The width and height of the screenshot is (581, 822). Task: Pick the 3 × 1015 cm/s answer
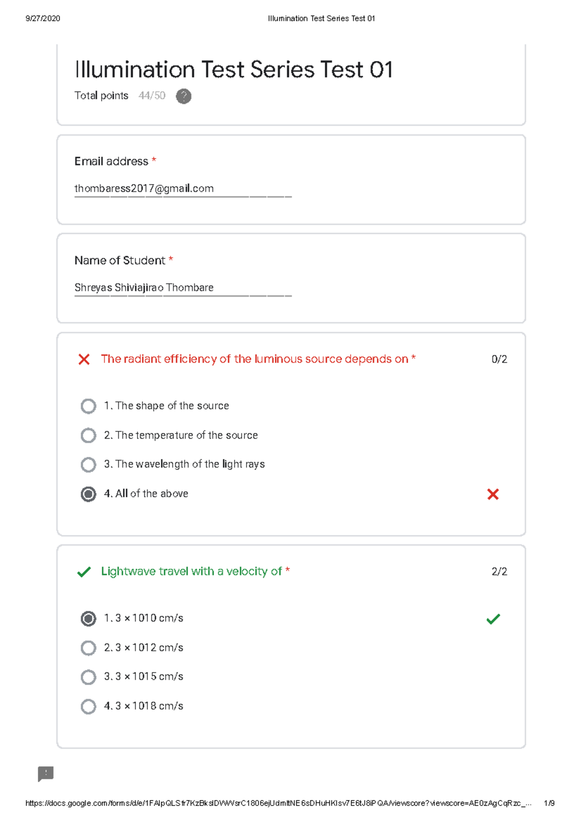tap(88, 677)
